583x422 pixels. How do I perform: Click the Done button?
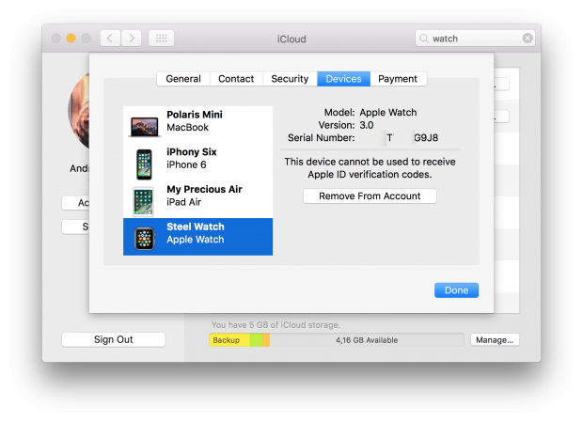(457, 290)
